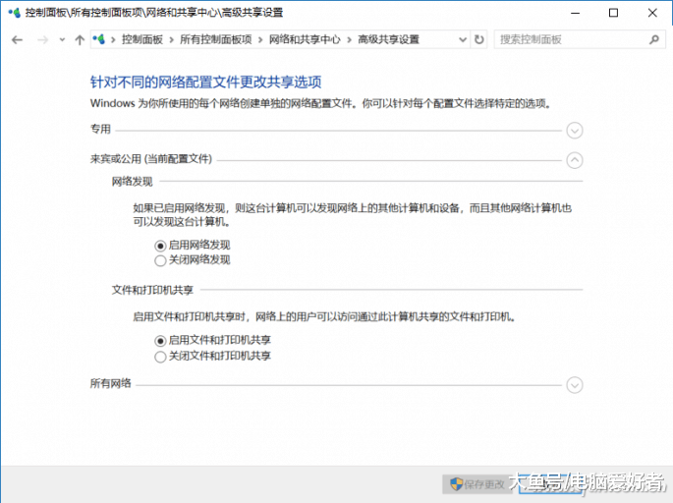673x503 pixels.
Task: Select 关闭网络发现 radio button
Action: point(160,260)
